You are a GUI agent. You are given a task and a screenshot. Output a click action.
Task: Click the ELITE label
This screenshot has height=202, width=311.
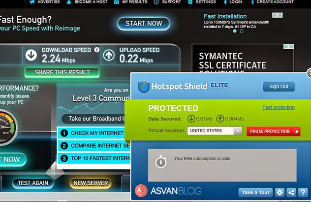219,85
